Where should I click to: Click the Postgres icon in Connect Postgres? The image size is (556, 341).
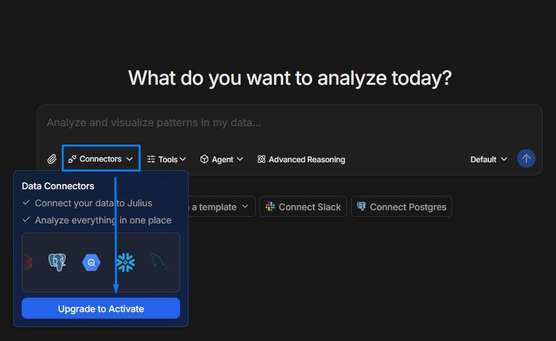pyautogui.click(x=361, y=207)
